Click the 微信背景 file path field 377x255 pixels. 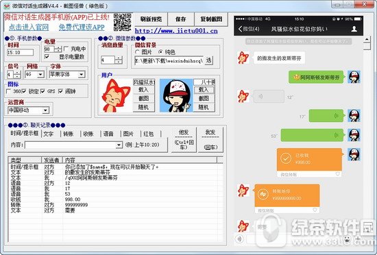point(169,60)
